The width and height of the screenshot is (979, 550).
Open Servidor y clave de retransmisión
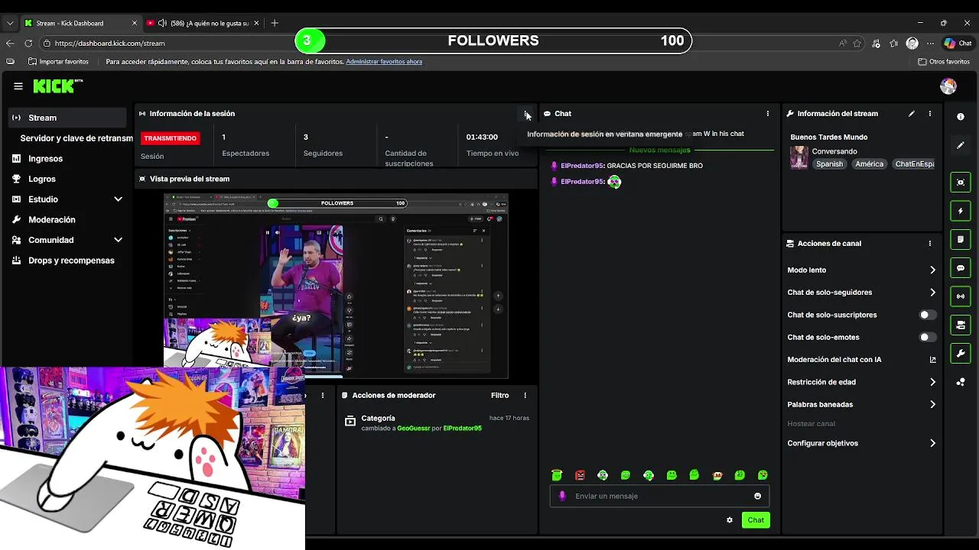(x=76, y=138)
